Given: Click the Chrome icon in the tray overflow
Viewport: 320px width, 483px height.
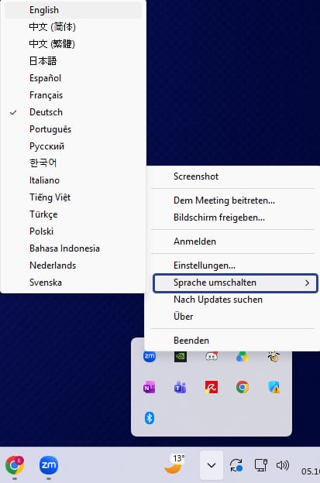Looking at the screenshot, I should (x=243, y=388).
